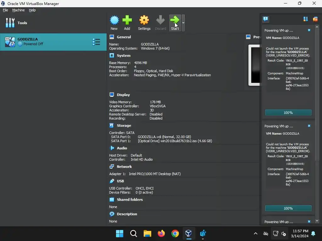Click the VM preview thumbnail
This screenshot has height=241, width=322.
point(254,65)
